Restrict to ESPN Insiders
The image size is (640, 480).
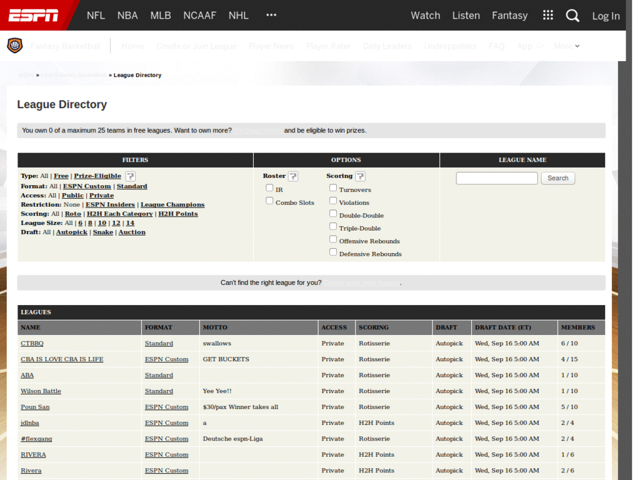pyautogui.click(x=110, y=204)
